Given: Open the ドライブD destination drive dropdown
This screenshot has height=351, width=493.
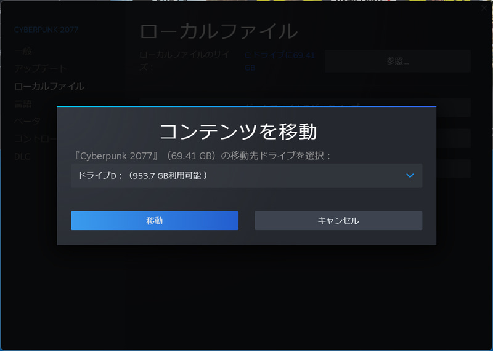Looking at the screenshot, I should (x=246, y=176).
